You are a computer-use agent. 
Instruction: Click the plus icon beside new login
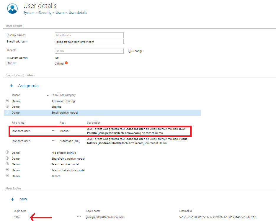coord(12,199)
